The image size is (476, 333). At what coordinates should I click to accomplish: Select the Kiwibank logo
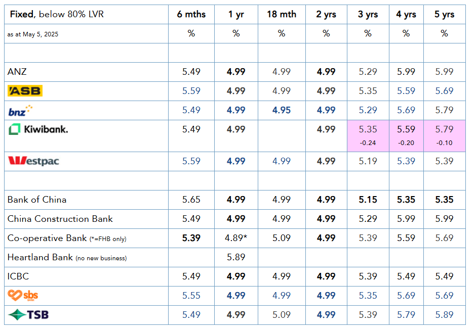point(38,129)
